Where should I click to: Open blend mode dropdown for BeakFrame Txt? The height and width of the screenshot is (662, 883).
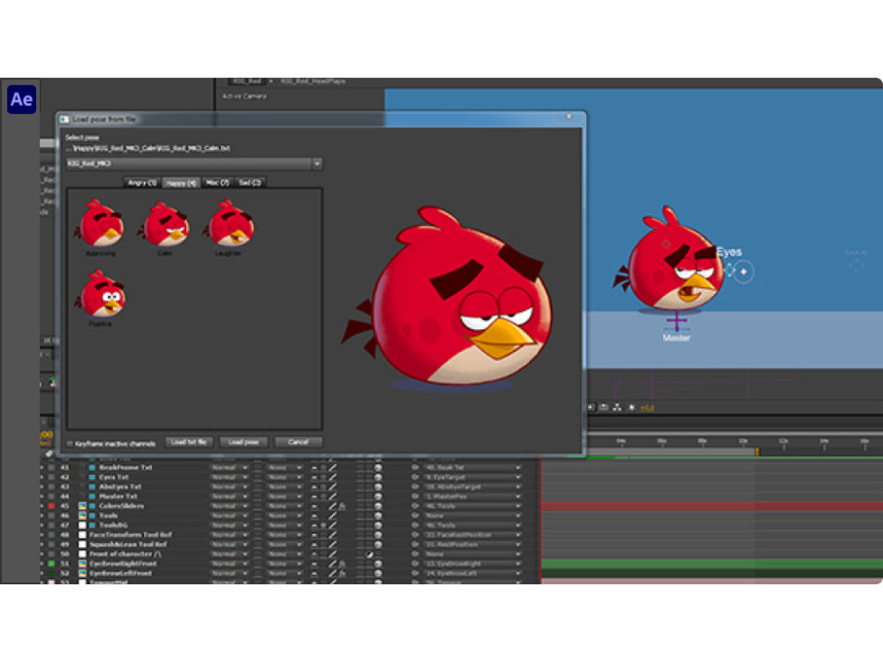pyautogui.click(x=230, y=468)
